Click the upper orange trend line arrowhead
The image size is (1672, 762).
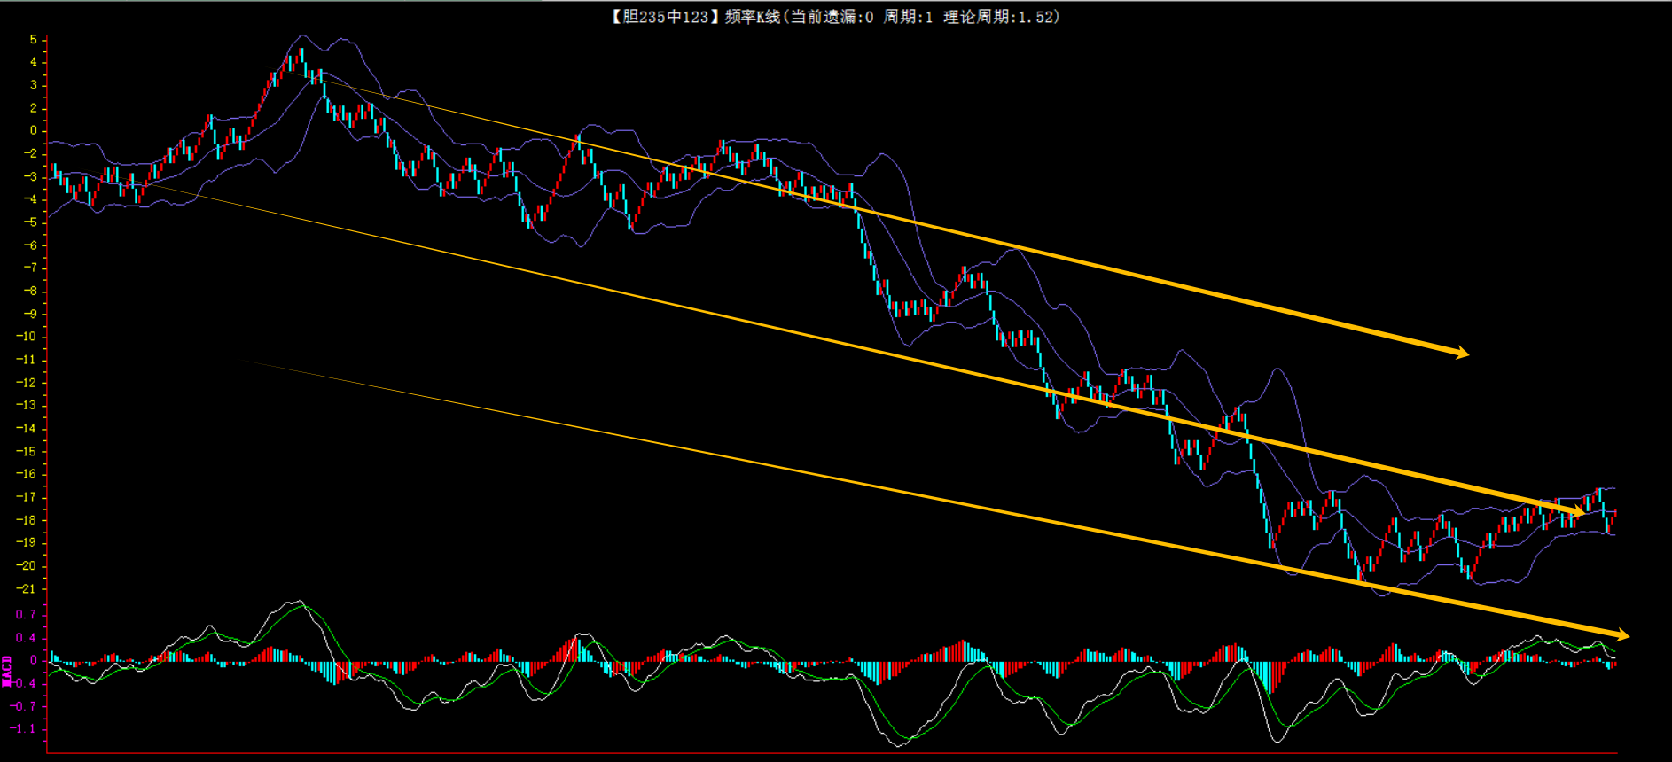coord(1461,354)
